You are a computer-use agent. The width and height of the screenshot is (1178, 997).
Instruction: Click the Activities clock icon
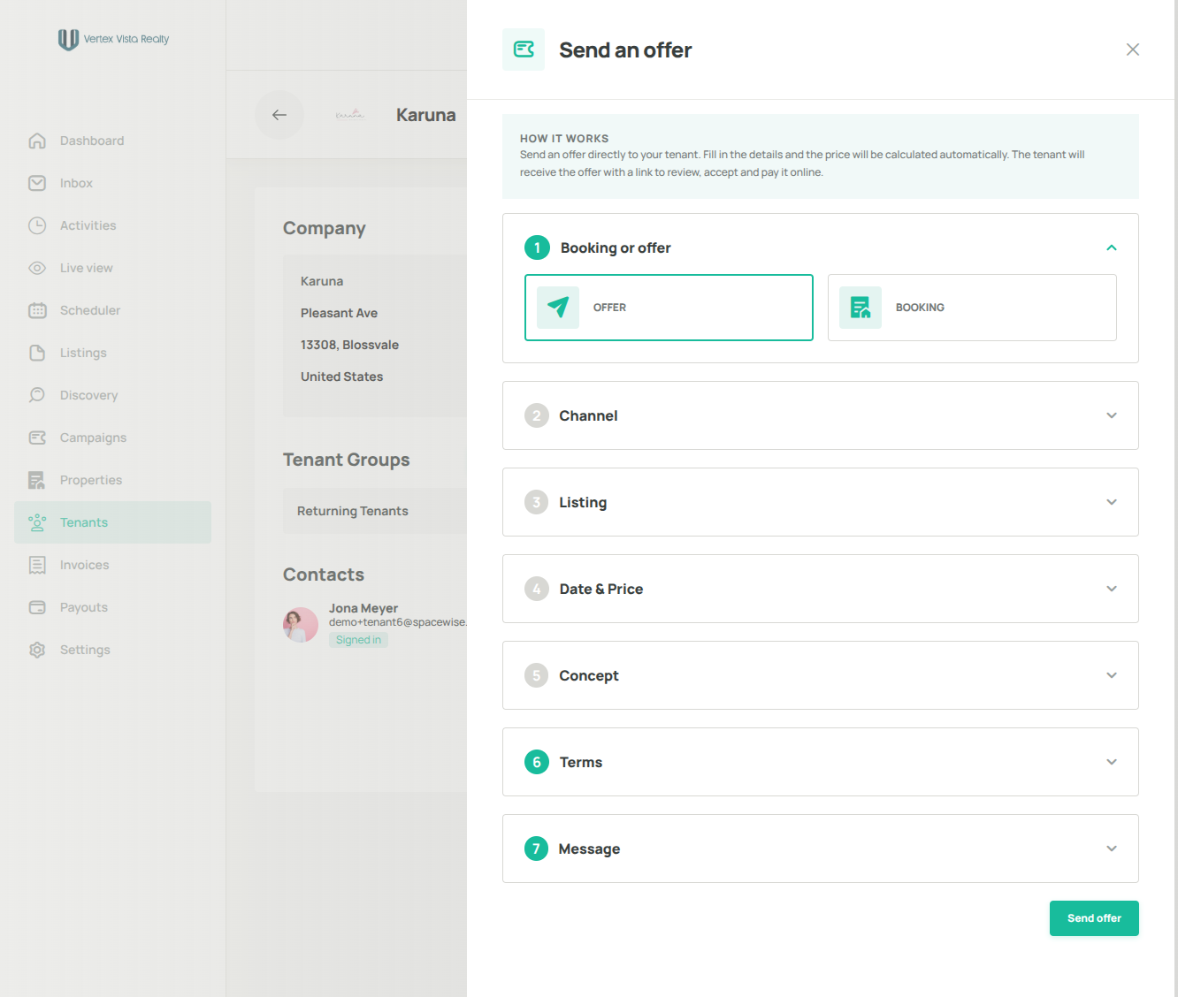click(x=37, y=225)
